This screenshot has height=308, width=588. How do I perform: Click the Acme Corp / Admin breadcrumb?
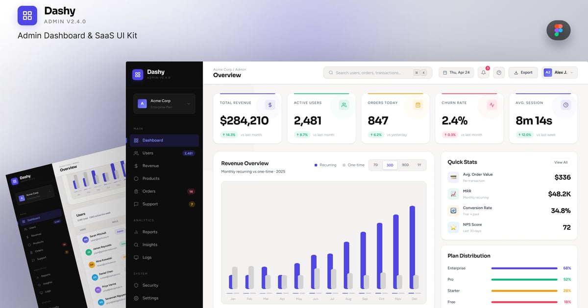click(x=229, y=69)
